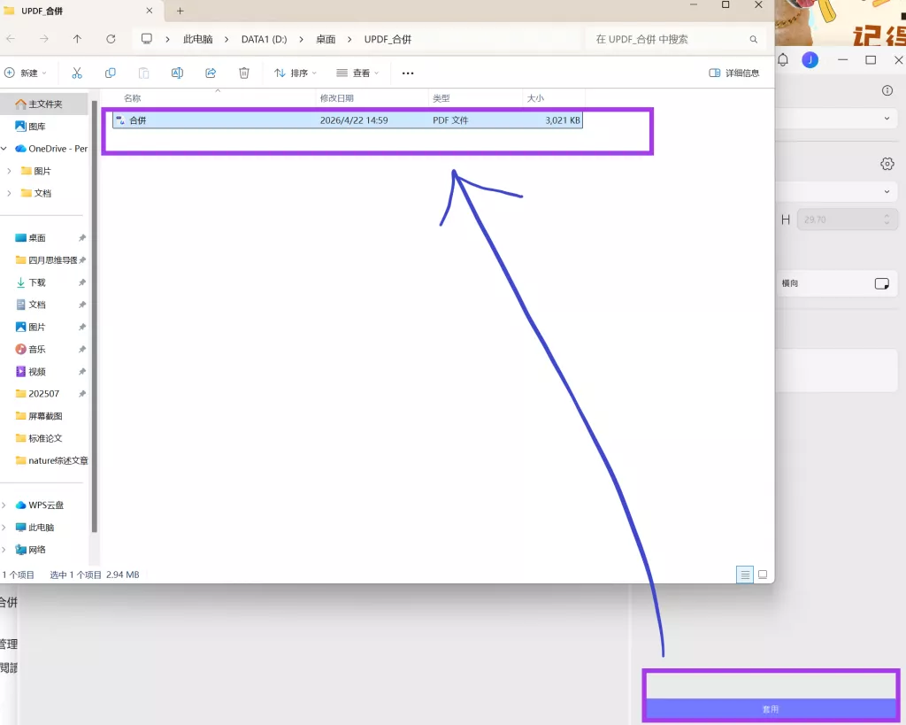Click the Share icon in Explorer toolbar
The width and height of the screenshot is (906, 725).
click(211, 73)
